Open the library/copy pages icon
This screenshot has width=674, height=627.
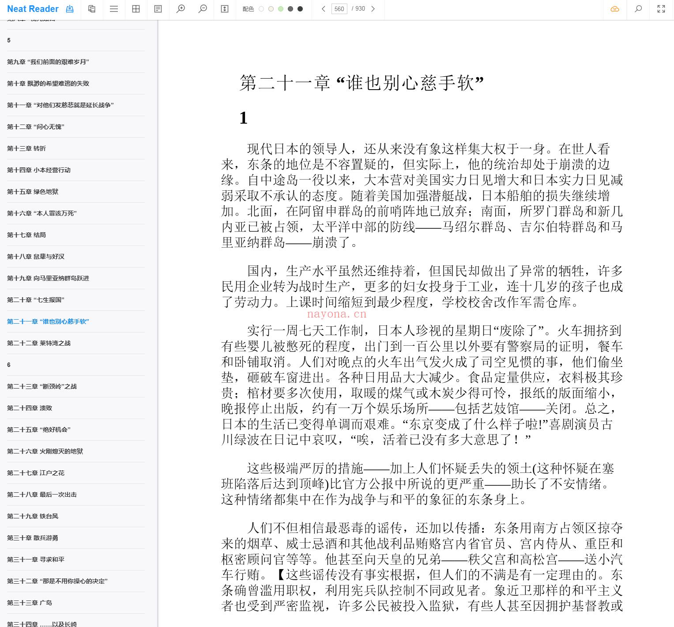pyautogui.click(x=92, y=9)
